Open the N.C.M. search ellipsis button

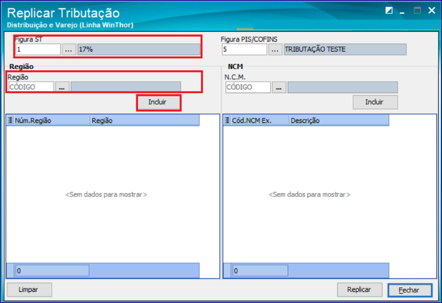279,87
